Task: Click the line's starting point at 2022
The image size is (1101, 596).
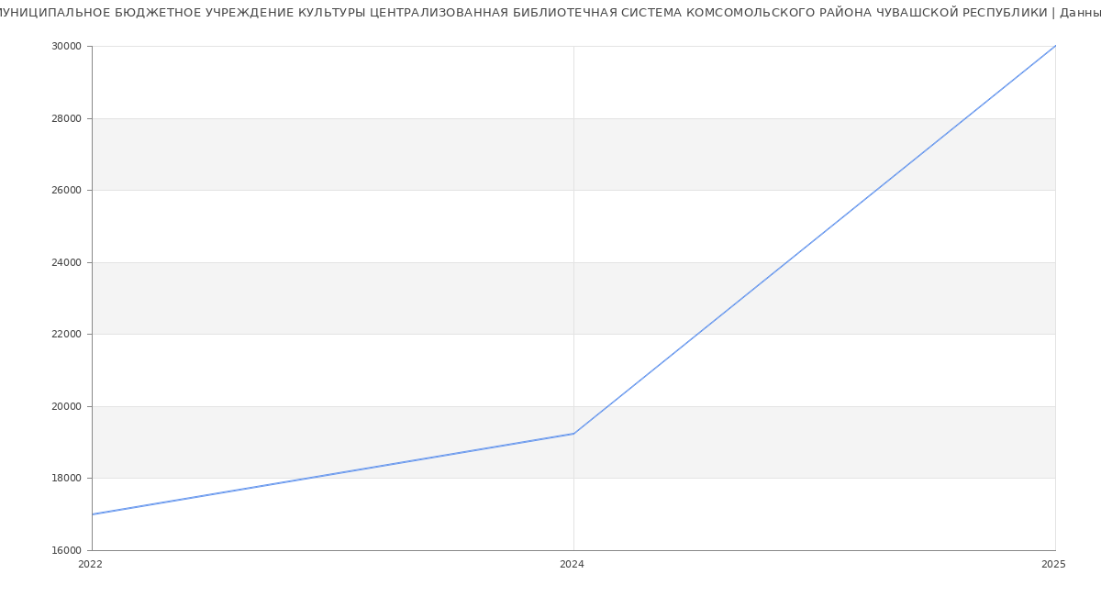Action: (x=93, y=514)
